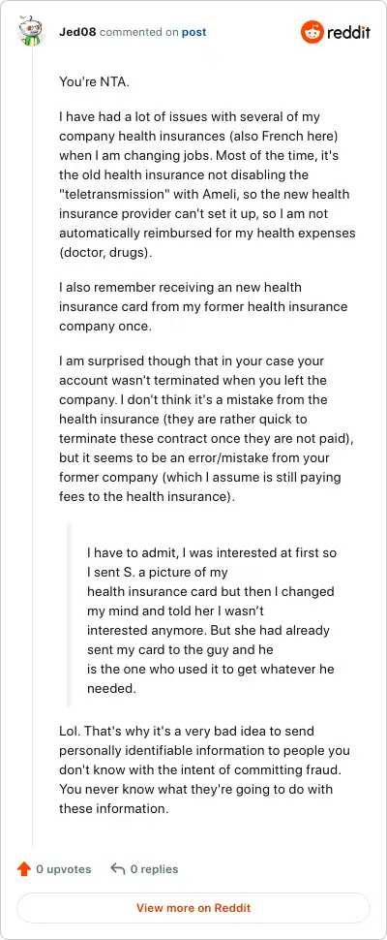Screen dimensions: 387x940
Task: Click the "View more on Reddit" button
Action: 193,908
